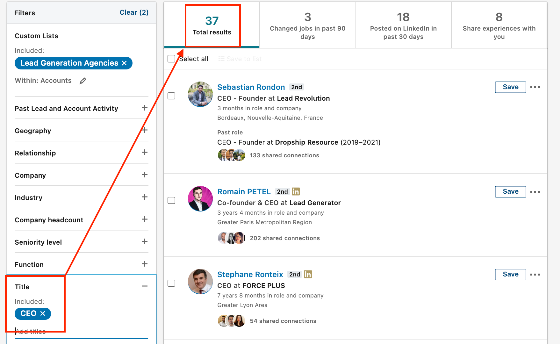The width and height of the screenshot is (560, 344).
Task: View avatars of 202 shared connections
Action: [x=232, y=238]
